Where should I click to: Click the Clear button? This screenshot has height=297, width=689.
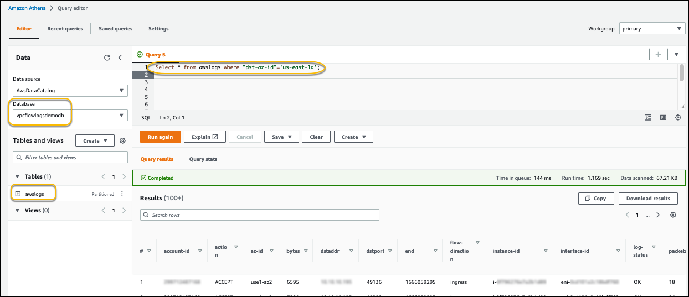316,137
